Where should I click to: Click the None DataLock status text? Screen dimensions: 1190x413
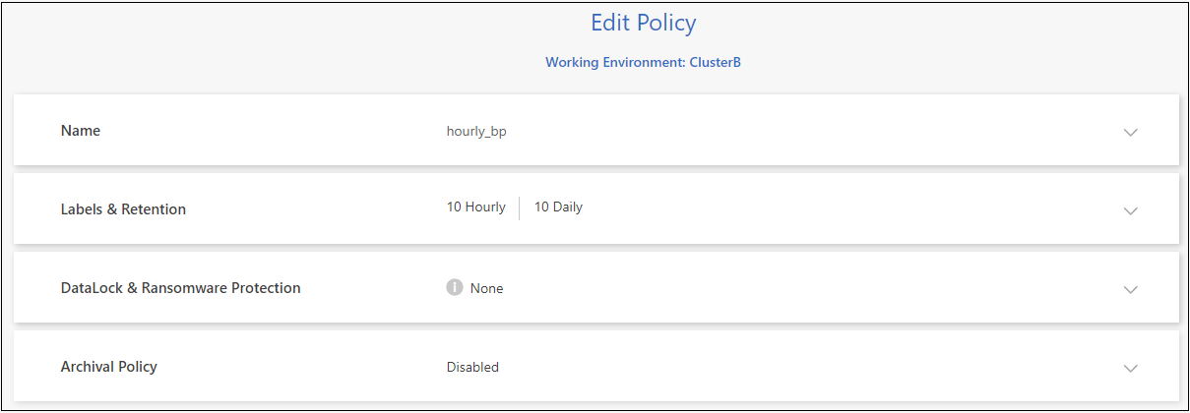point(486,289)
